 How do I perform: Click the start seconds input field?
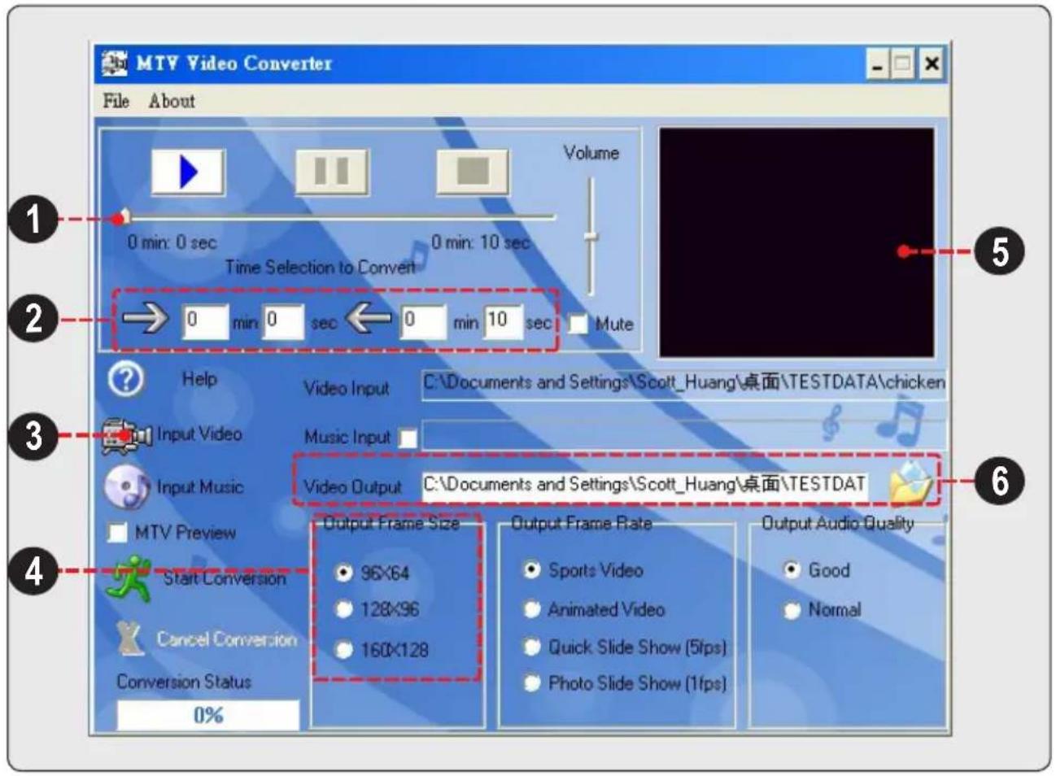click(283, 321)
